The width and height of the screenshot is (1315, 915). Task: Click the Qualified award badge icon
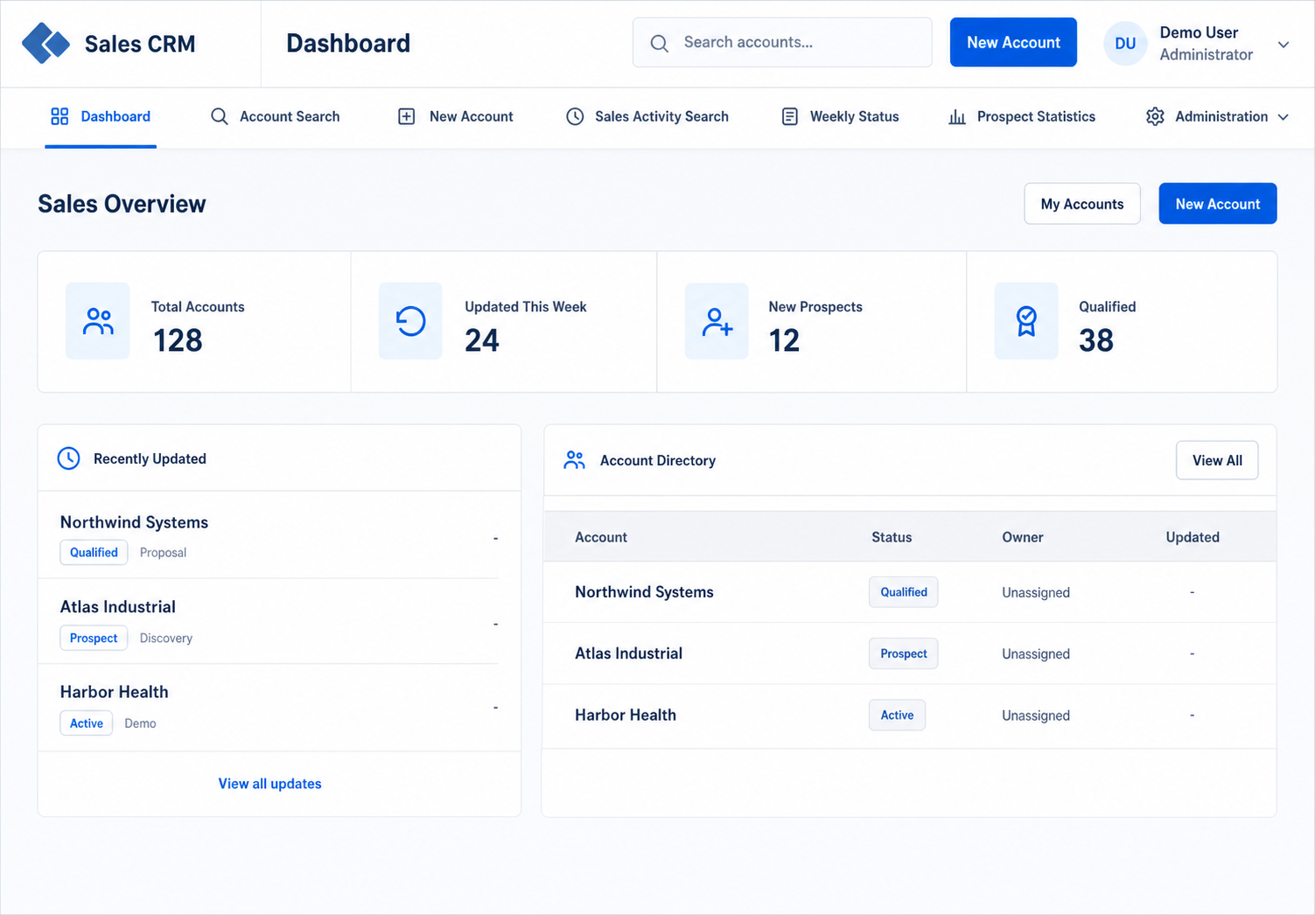click(1026, 321)
